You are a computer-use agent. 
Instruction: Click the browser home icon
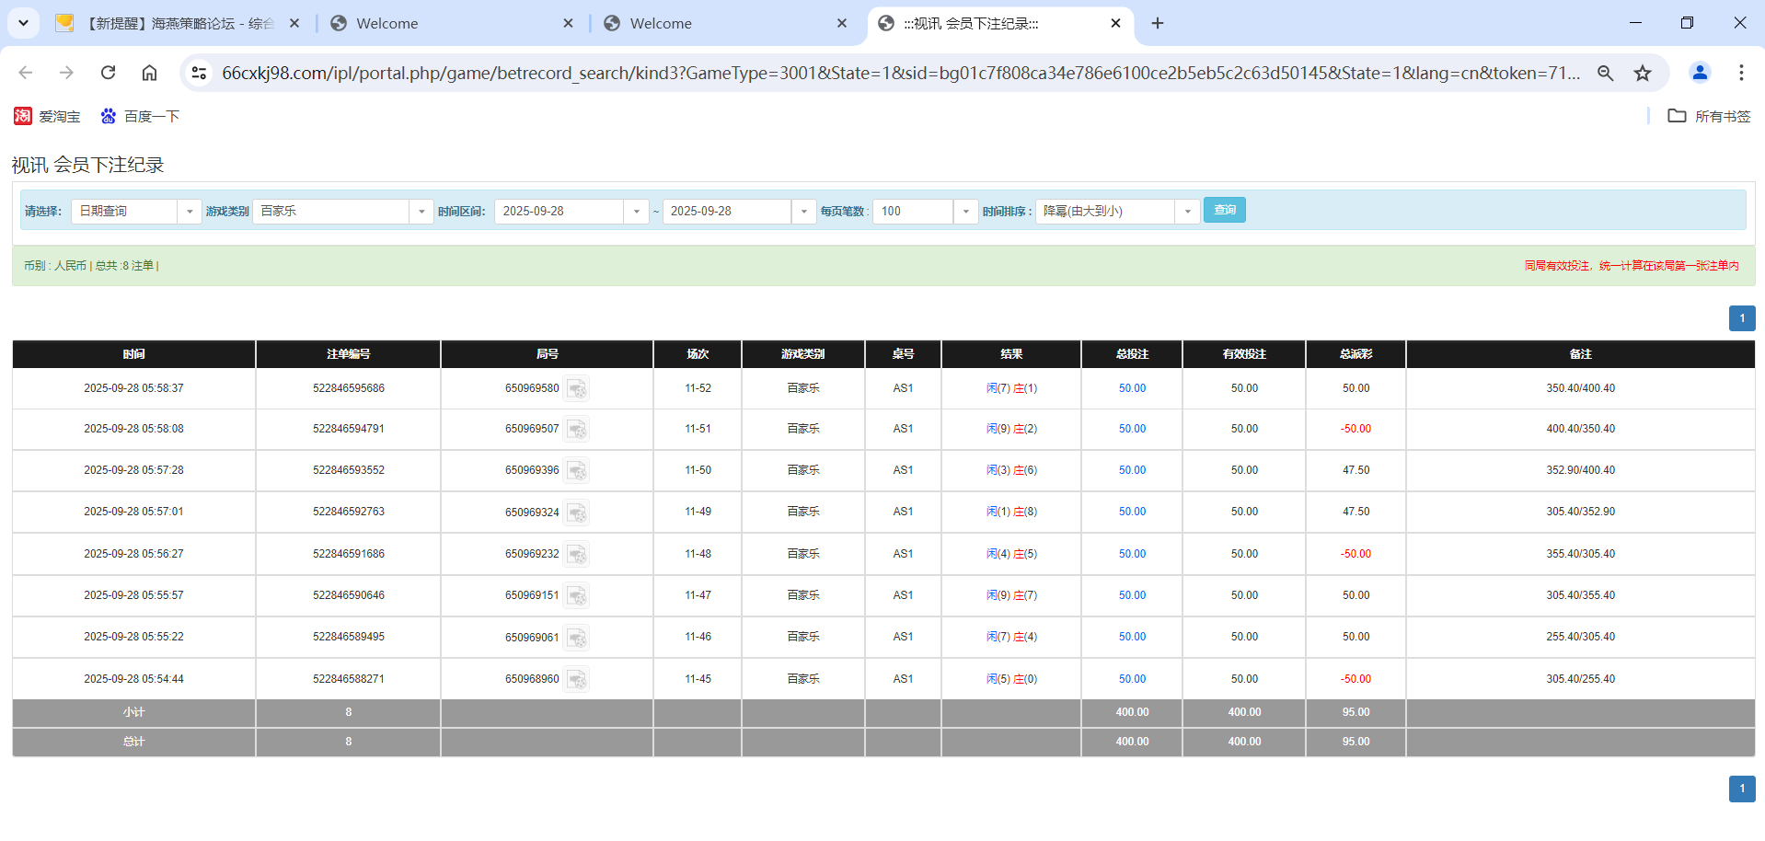pyautogui.click(x=149, y=73)
